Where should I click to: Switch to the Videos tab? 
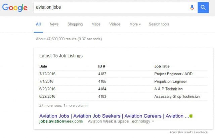[115, 24]
